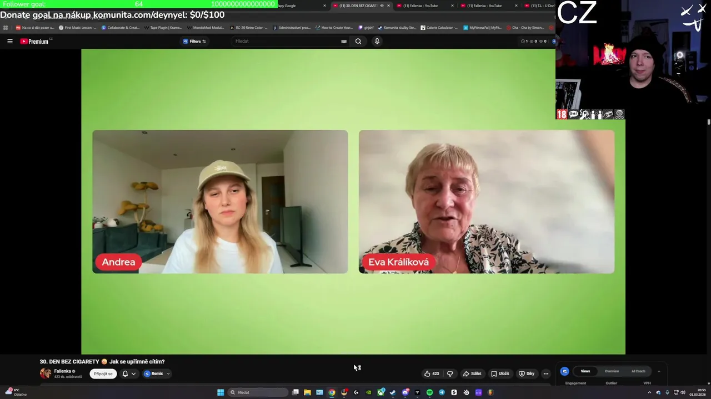711x399 pixels.
Task: Click the YouTube search magnifier button
Action: [x=358, y=41]
